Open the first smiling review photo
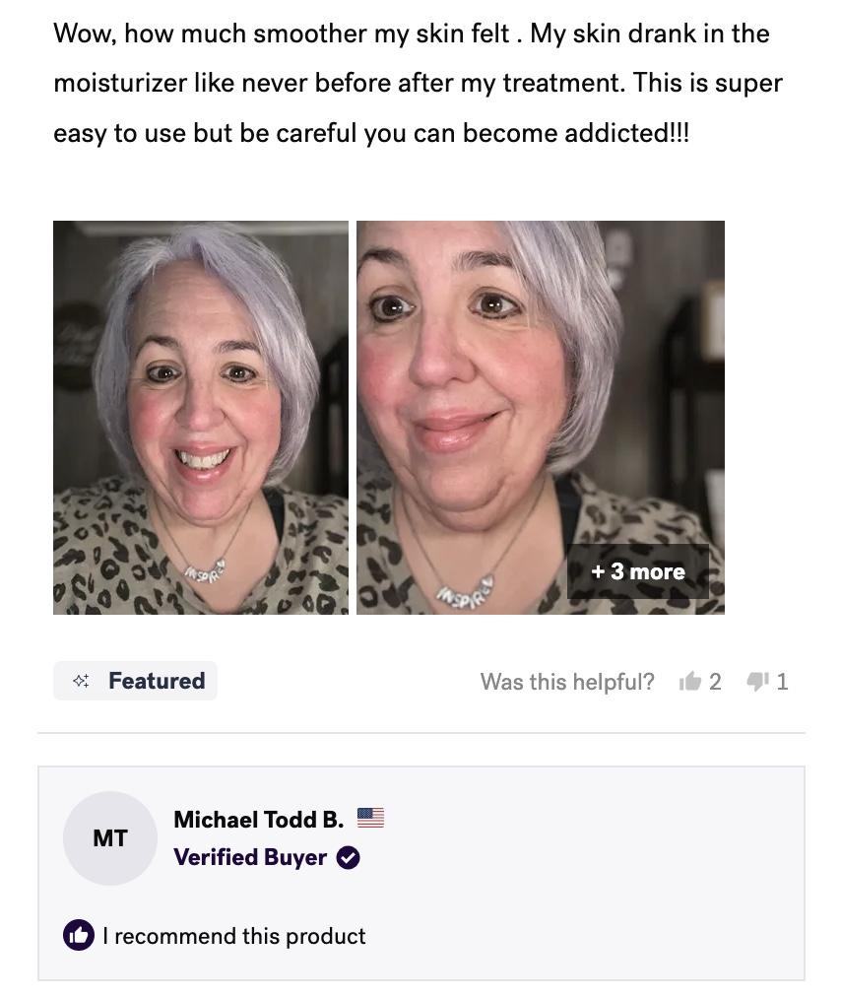 [201, 418]
